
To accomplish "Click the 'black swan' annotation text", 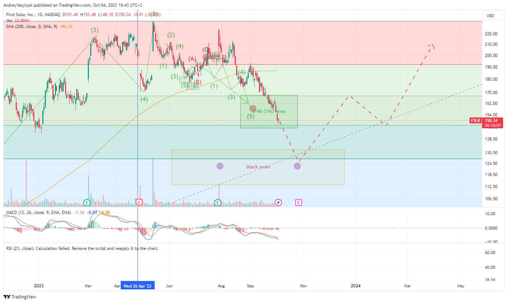I will 258,167.
